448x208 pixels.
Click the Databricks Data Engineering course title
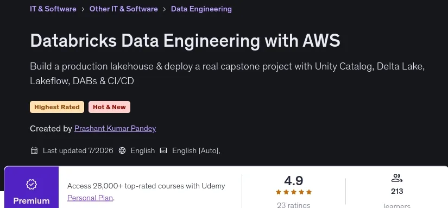pyautogui.click(x=185, y=41)
